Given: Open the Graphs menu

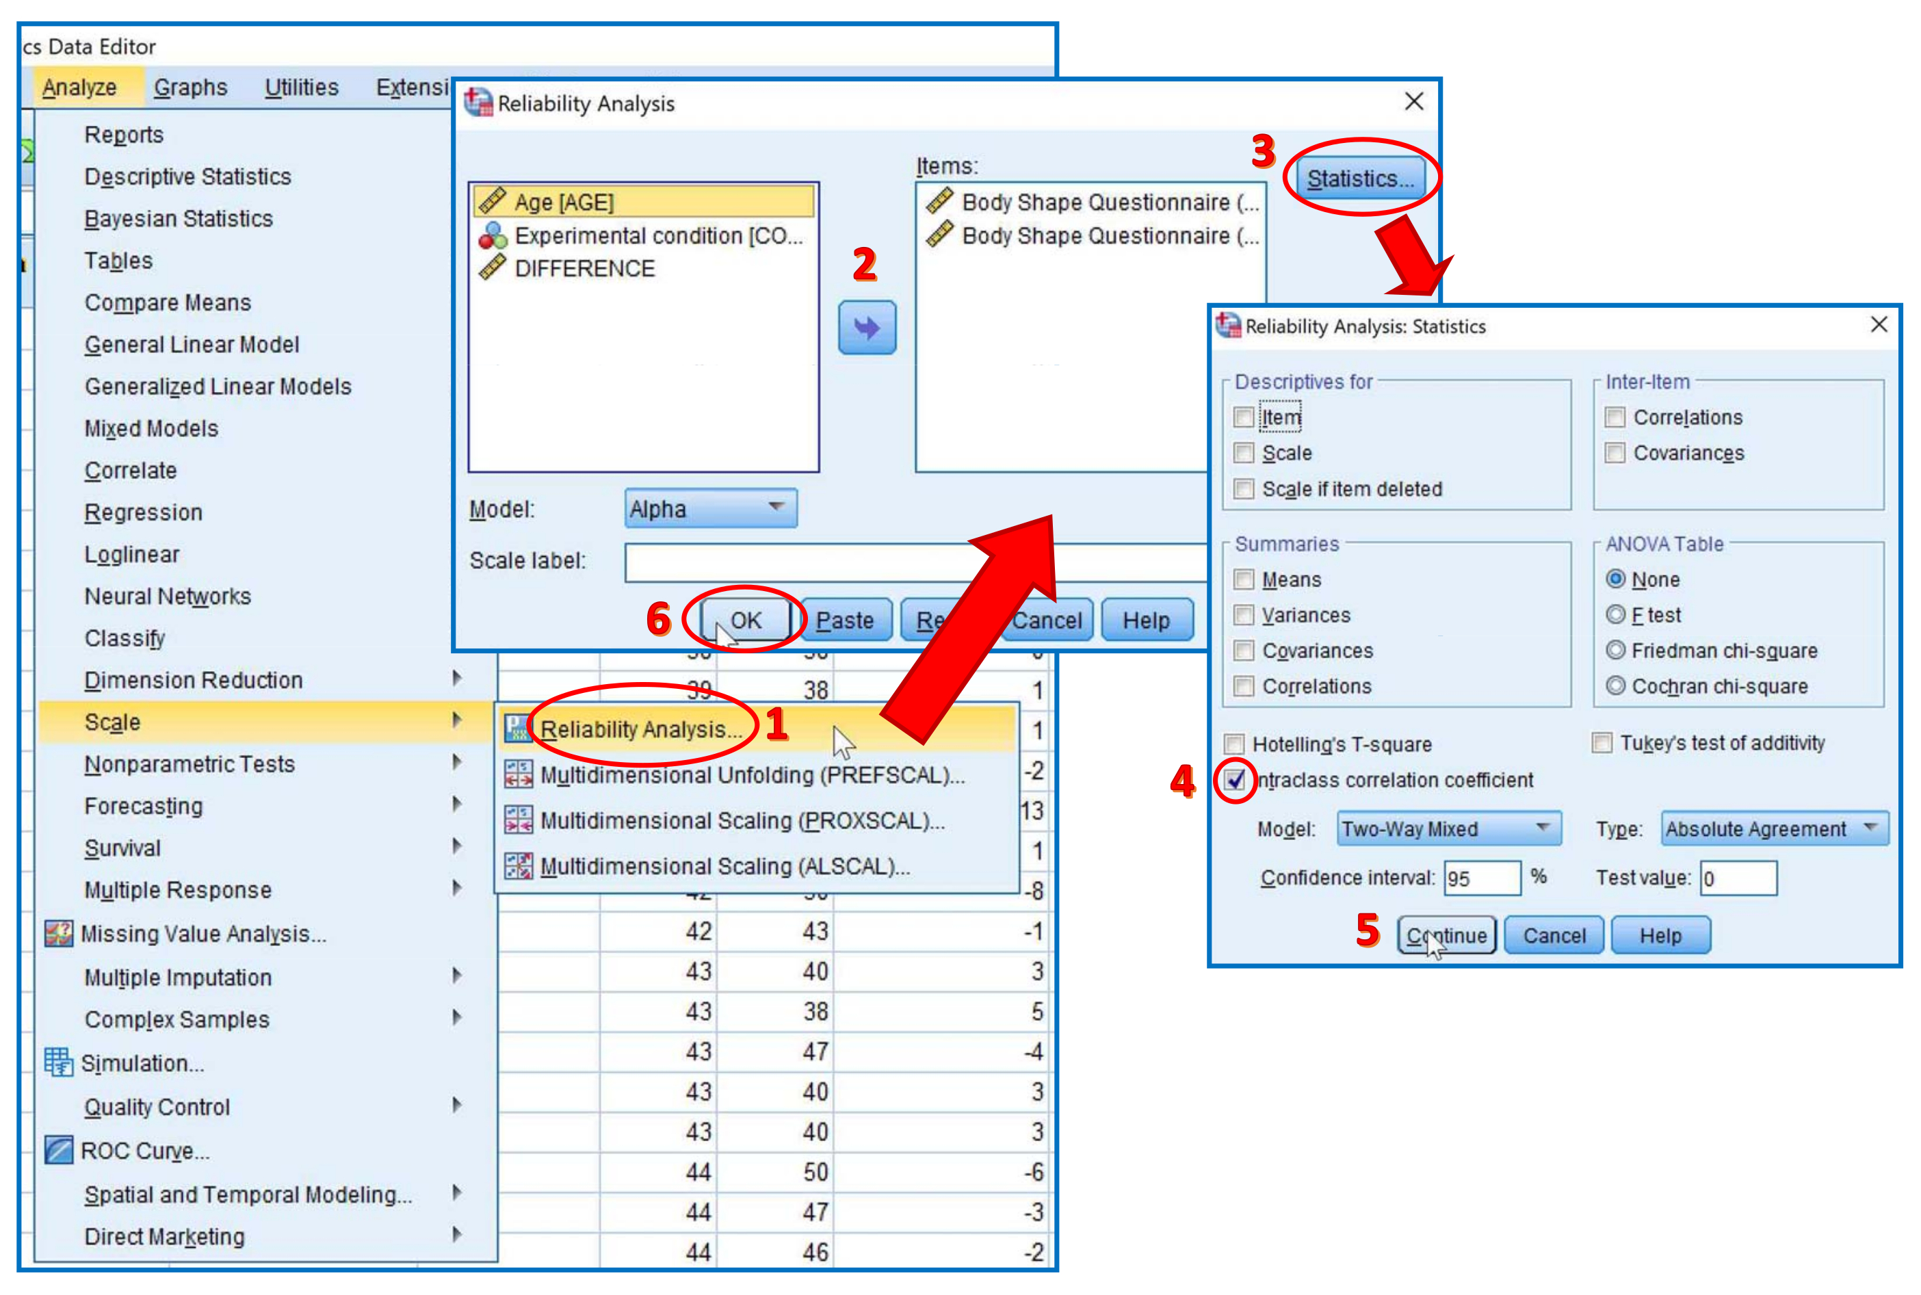Looking at the screenshot, I should [190, 87].
